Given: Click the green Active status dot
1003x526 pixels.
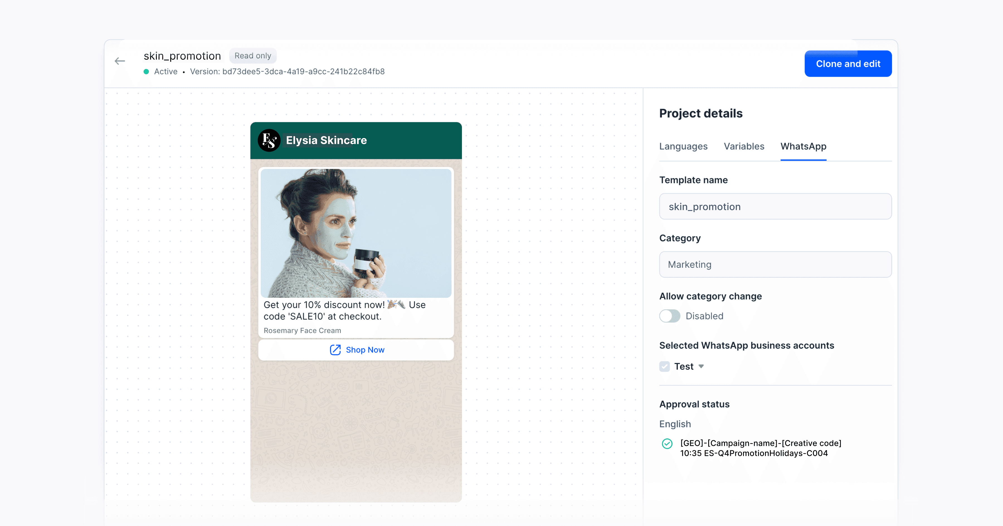Looking at the screenshot, I should point(146,72).
